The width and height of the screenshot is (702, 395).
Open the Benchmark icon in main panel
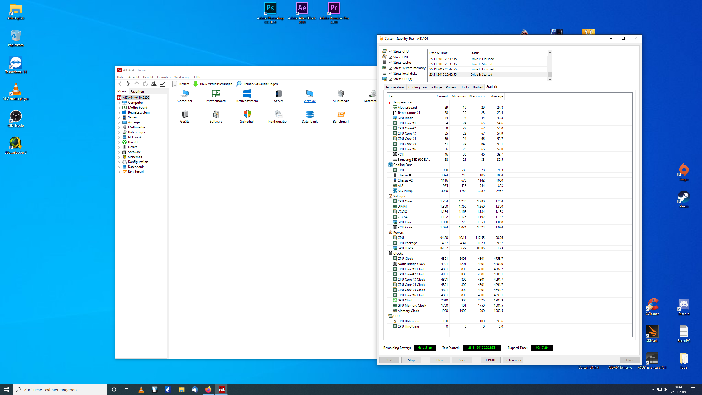[341, 114]
